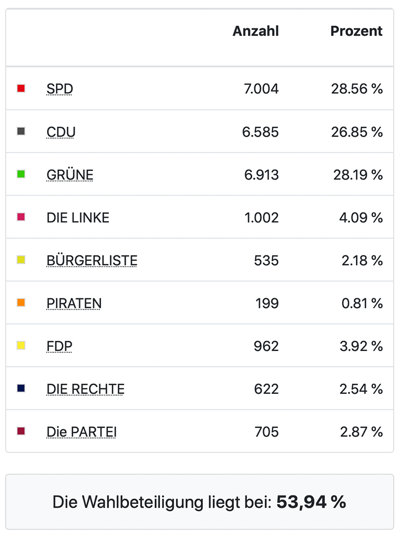Click the red SPD color swatch

pyautogui.click(x=21, y=88)
